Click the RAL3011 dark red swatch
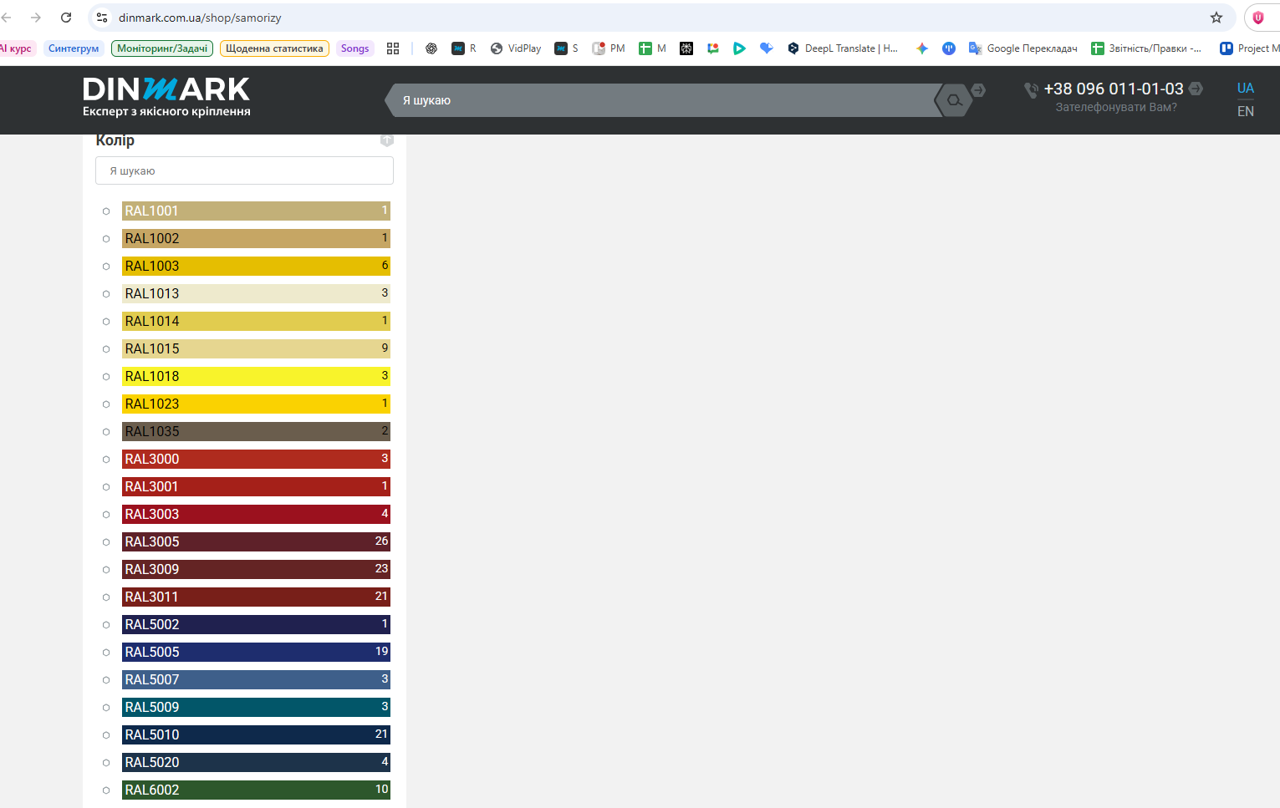 (x=256, y=597)
